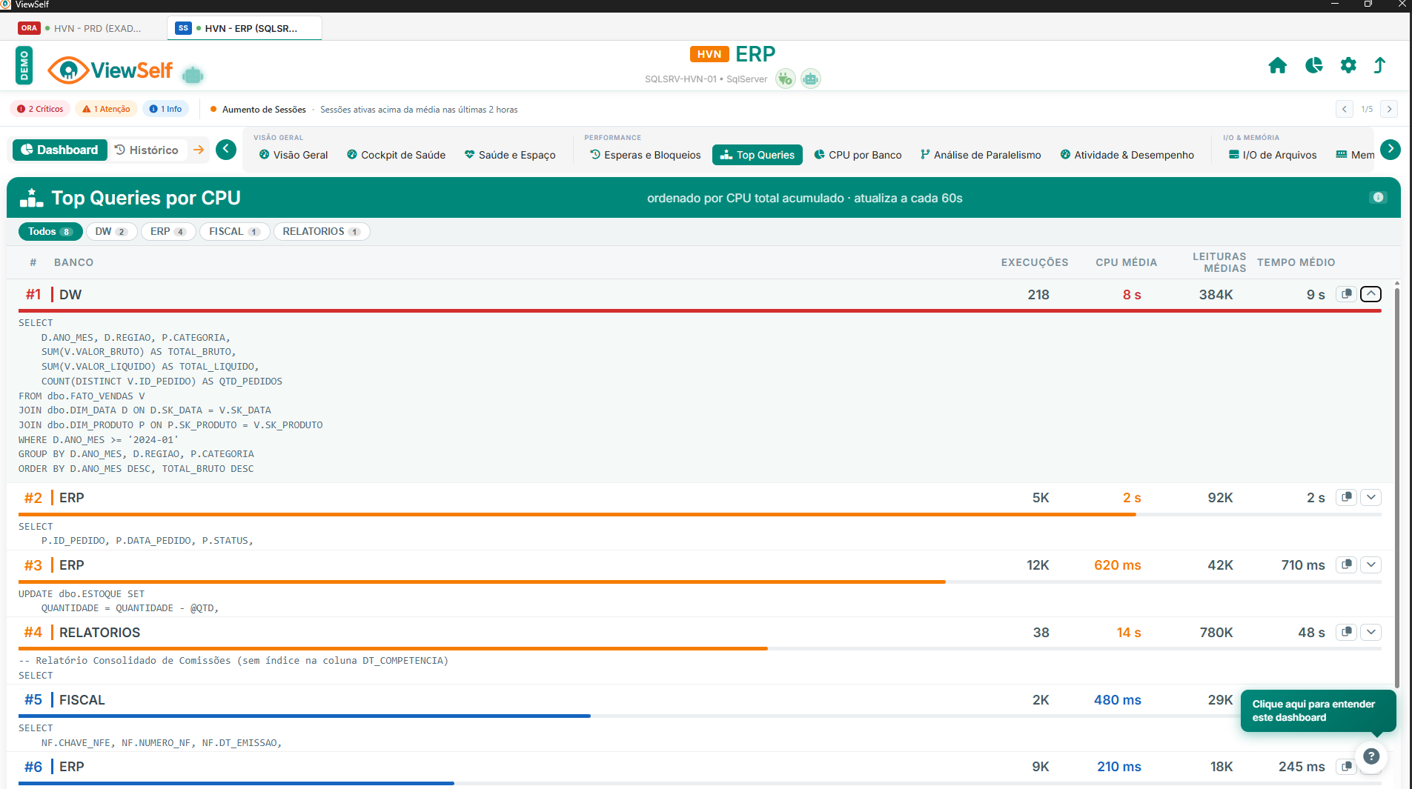This screenshot has width=1412, height=789.
Task: Show only the 1 Info alert
Action: [x=165, y=109]
